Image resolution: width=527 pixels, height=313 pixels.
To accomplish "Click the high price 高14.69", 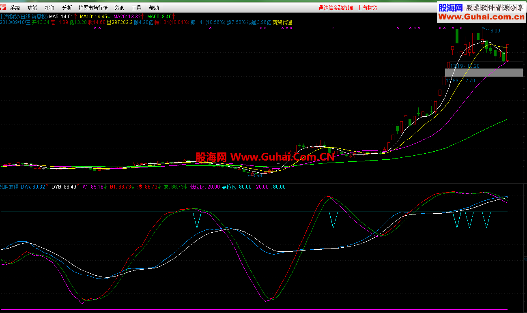I will [59, 23].
